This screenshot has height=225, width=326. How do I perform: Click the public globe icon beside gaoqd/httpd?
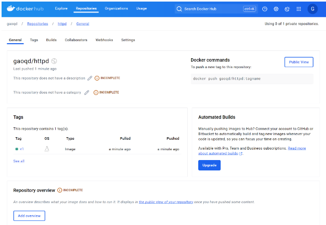54,61
